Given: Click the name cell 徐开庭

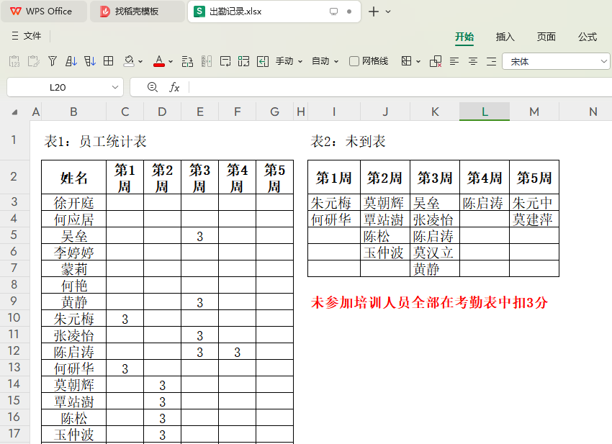Looking at the screenshot, I should click(x=73, y=202).
